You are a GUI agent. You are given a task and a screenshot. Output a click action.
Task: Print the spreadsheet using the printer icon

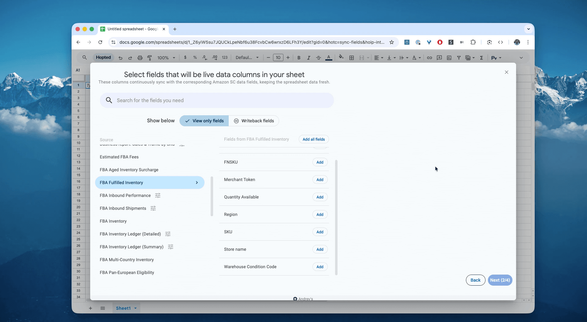(140, 58)
